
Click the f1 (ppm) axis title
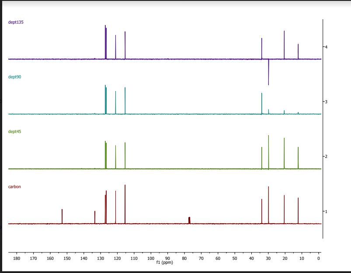(164, 262)
